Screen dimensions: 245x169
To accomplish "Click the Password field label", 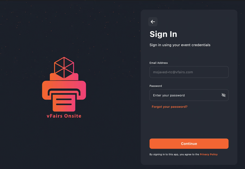I will click(155, 86).
